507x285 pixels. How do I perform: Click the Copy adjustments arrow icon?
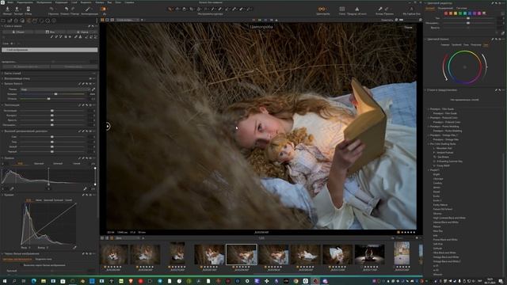[x=380, y=9]
